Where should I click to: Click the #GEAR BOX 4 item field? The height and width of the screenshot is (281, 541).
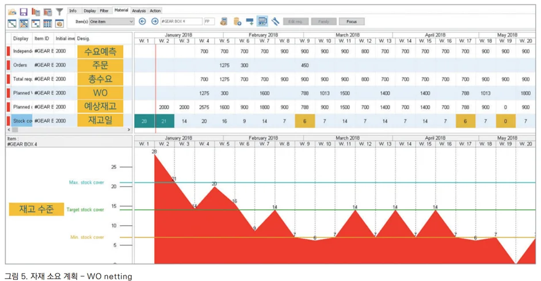pos(181,22)
